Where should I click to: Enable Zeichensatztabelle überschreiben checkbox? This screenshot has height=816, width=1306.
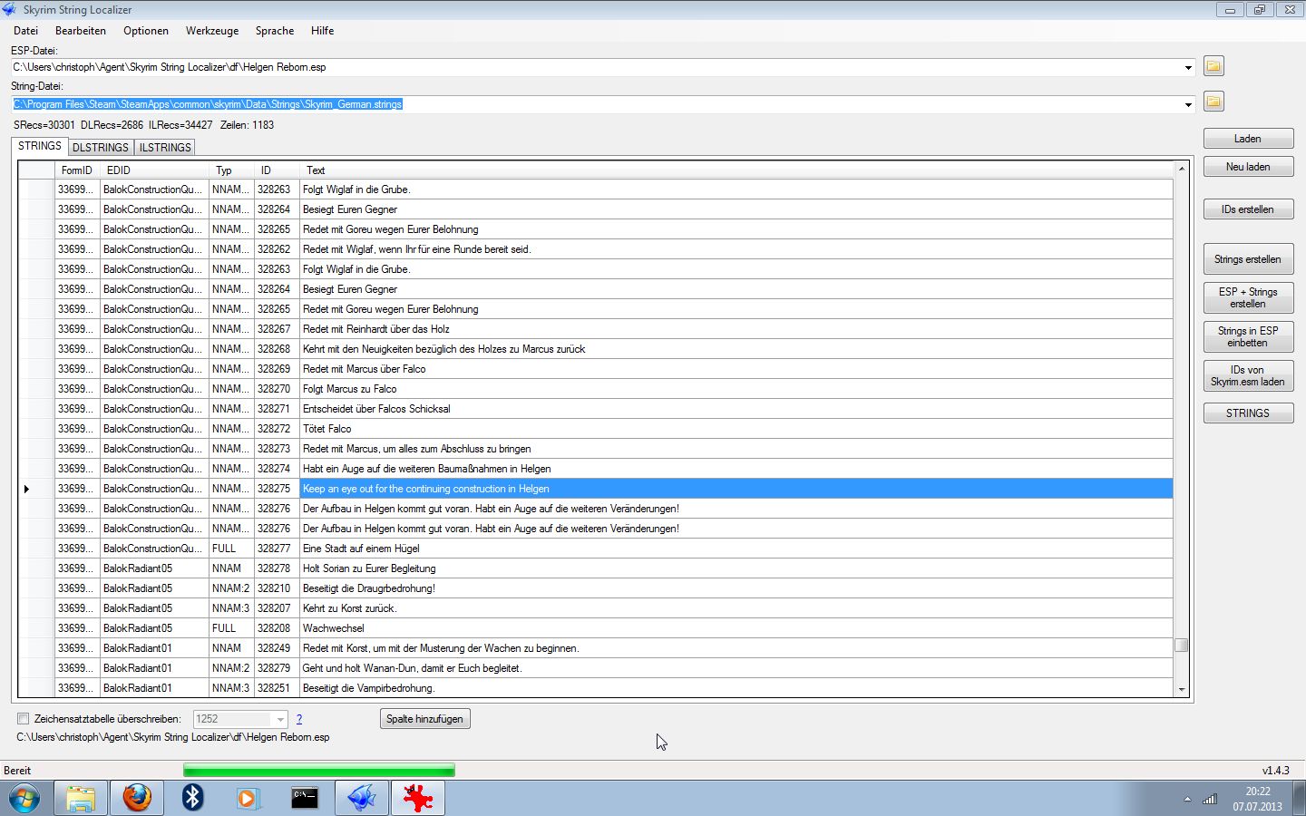(x=24, y=719)
